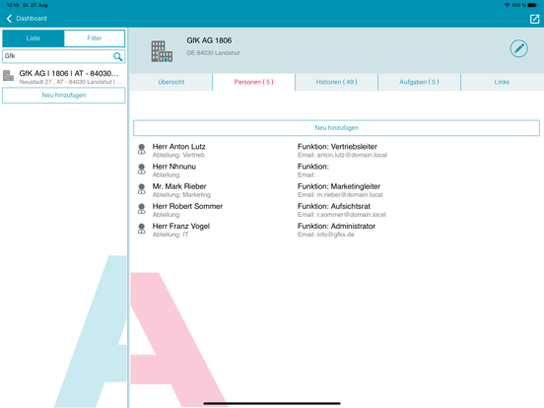Click Abteilung: Marketing
544x408 pixels.
[x=181, y=195]
